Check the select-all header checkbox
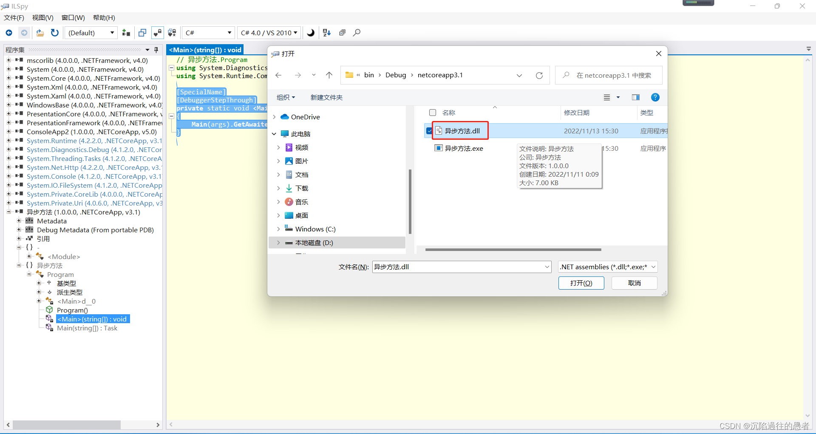The image size is (816, 434). coord(433,113)
